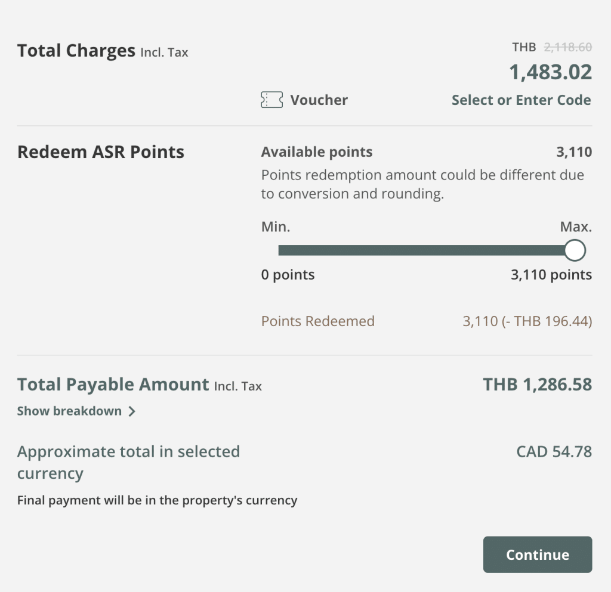
Task: Click the 0 points minimum value
Action: (x=288, y=275)
